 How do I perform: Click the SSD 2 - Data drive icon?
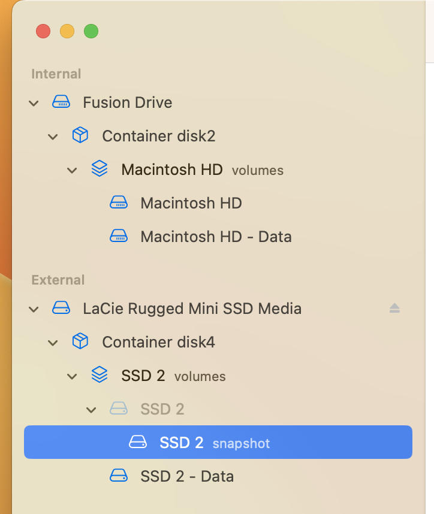[x=119, y=476]
